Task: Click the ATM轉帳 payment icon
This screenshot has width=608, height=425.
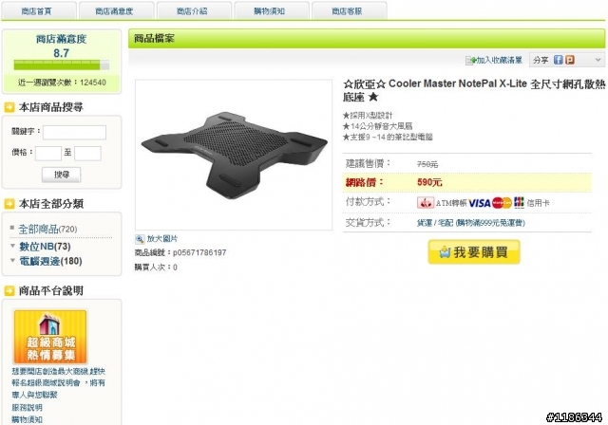Action: (x=426, y=202)
